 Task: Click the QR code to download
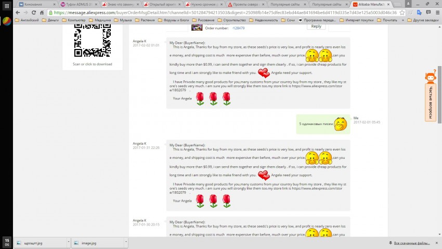click(x=92, y=40)
